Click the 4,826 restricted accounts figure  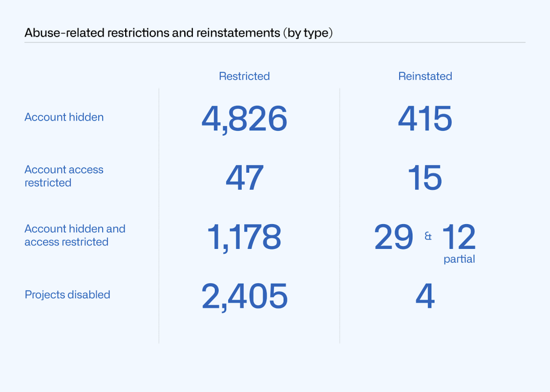coord(244,119)
